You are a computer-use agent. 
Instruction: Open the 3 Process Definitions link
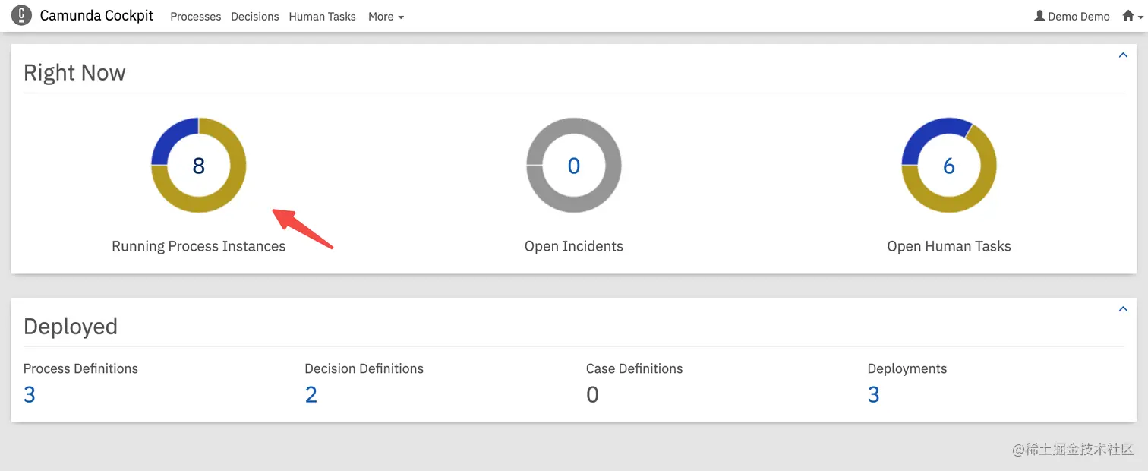coord(30,394)
